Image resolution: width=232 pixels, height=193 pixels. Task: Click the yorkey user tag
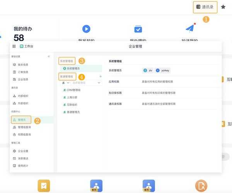pos(163,70)
